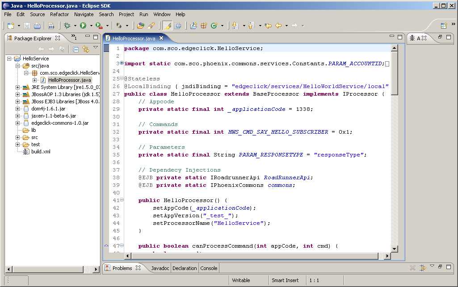
Task: Switch to the Declaration tab
Action: click(185, 268)
